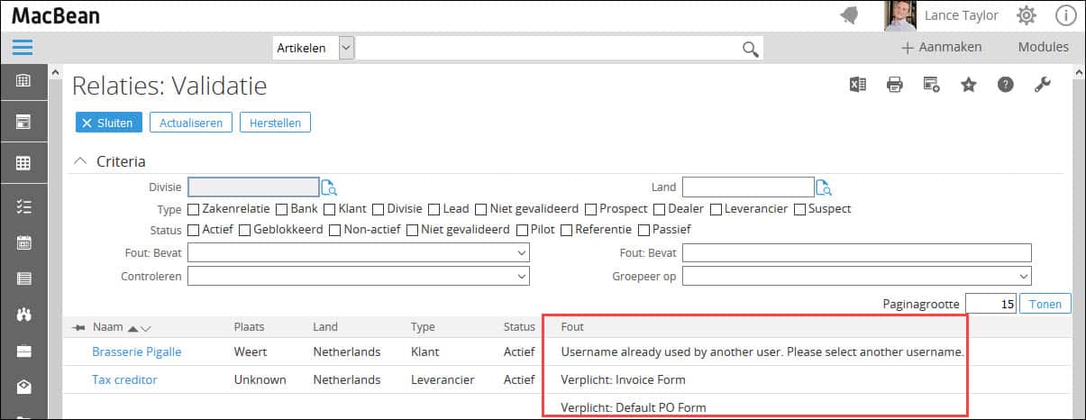Screen dimensions: 1086x420
Task: Enable the Actief status checkbox
Action: (x=193, y=230)
